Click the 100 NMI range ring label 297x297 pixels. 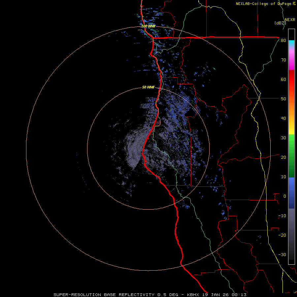[x=148, y=26]
